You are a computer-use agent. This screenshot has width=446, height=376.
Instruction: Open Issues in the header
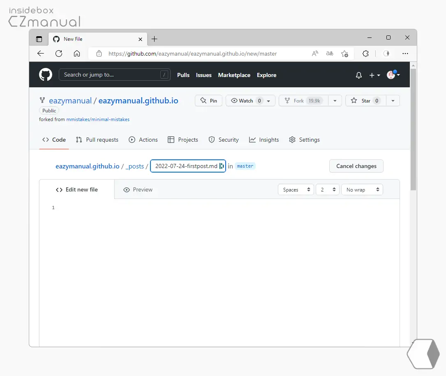(x=203, y=75)
